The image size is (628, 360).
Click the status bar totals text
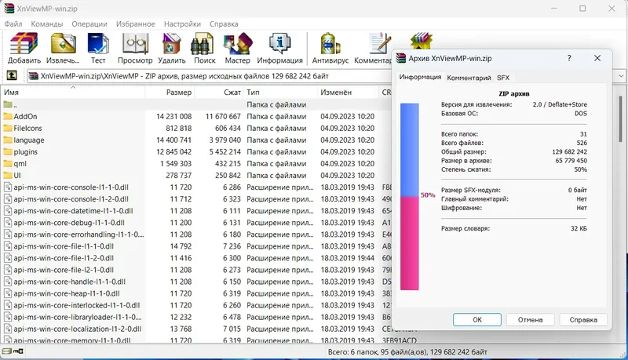407,352
